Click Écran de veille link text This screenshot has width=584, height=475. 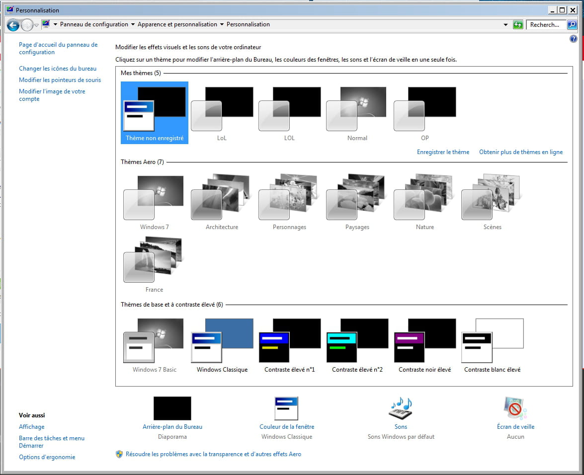click(x=515, y=427)
